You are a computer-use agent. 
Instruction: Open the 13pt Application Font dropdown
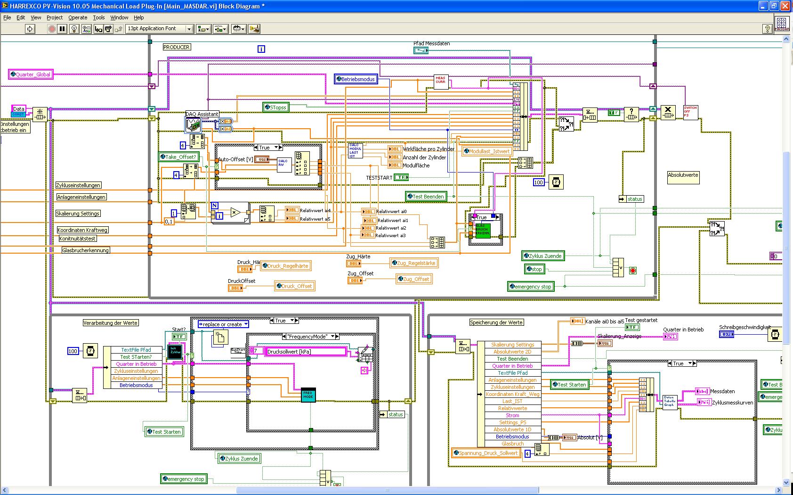click(160, 29)
